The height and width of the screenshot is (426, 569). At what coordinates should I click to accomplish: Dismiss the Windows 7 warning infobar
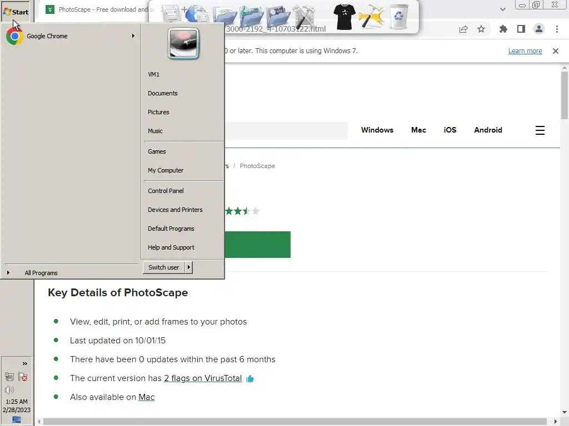pyautogui.click(x=556, y=51)
